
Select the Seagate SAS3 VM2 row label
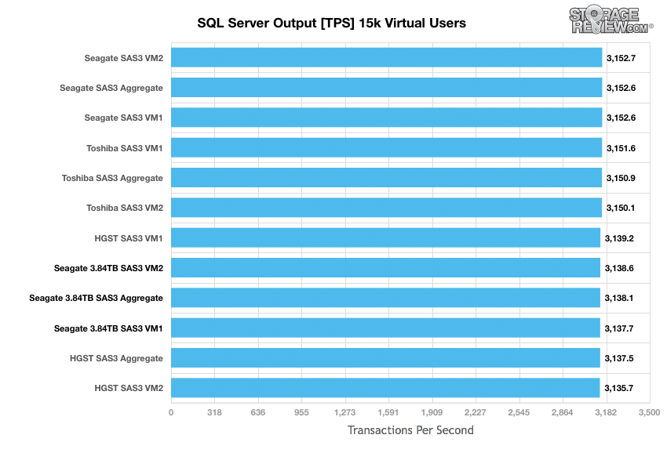[124, 58]
